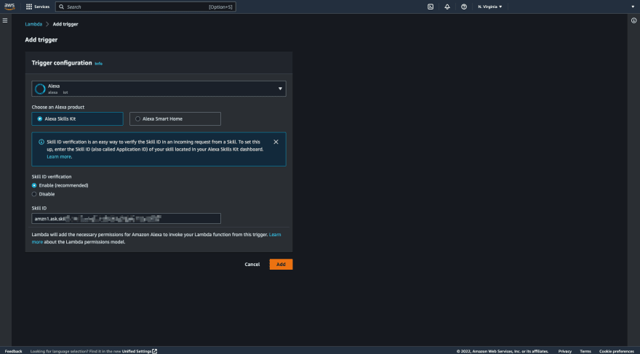Open Unified Settings link in footer

tap(139, 351)
